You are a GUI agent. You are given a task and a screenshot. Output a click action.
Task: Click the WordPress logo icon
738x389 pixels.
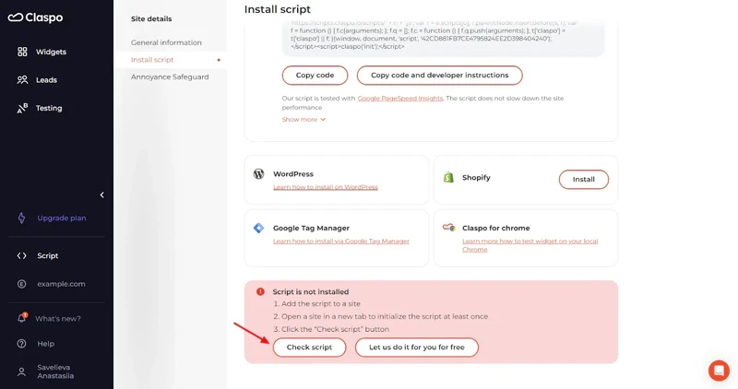pos(259,173)
